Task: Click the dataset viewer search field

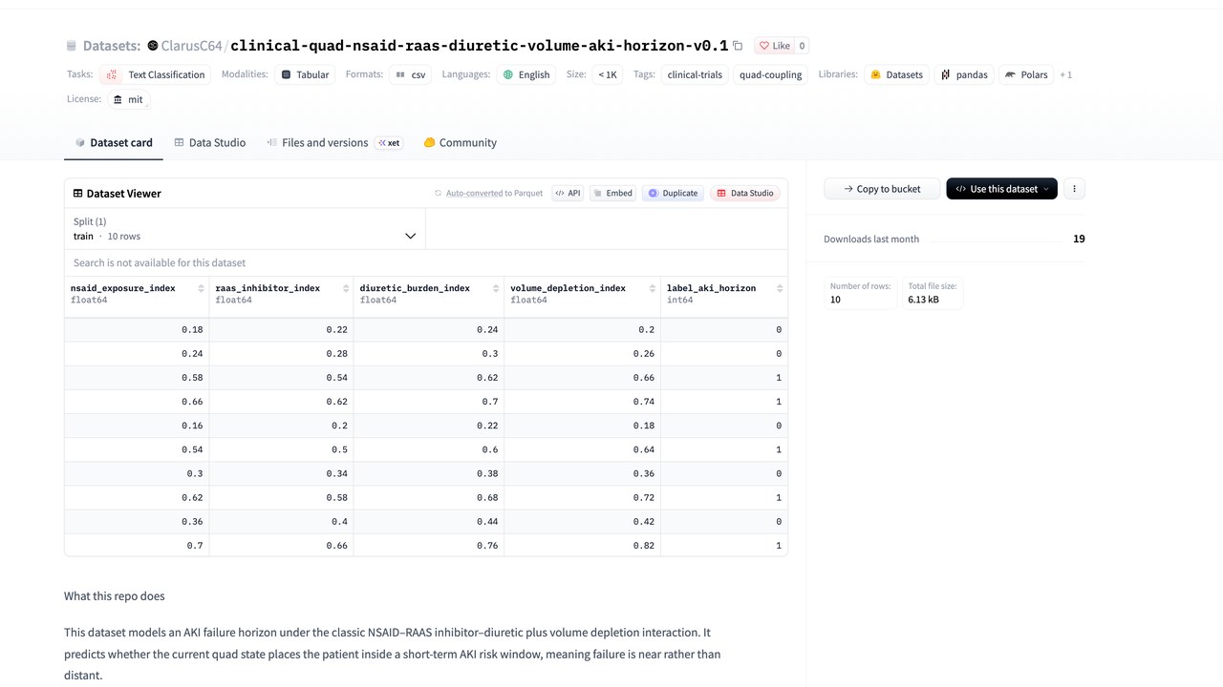Action: pos(426,262)
